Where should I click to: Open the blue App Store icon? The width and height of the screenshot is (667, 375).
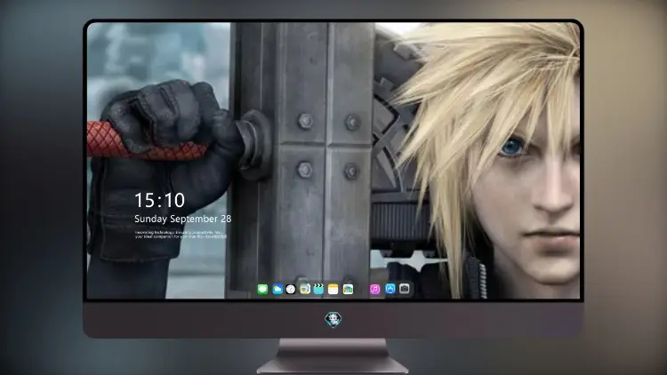point(390,289)
